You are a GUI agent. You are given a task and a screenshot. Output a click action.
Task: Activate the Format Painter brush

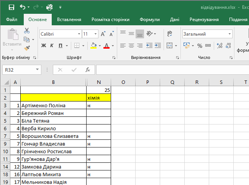[x=27, y=48]
